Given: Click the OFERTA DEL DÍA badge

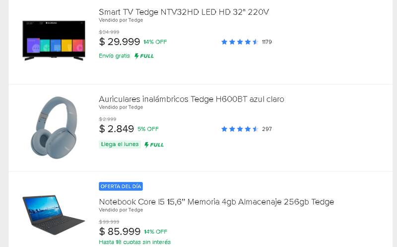Looking at the screenshot, I should coord(121,186).
